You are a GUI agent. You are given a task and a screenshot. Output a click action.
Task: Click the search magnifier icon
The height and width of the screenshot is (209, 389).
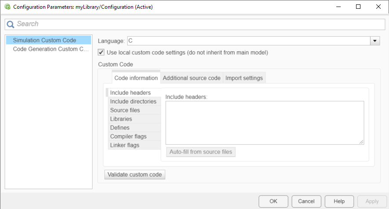tap(11, 24)
